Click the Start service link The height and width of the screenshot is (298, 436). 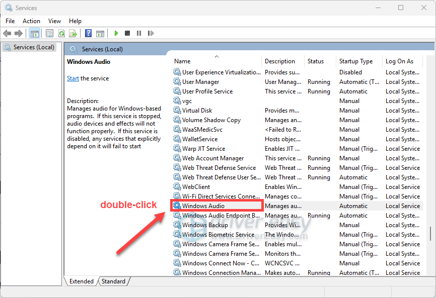(73, 78)
